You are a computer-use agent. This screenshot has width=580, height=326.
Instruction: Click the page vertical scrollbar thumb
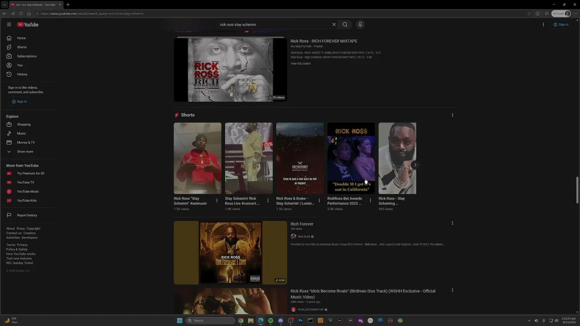point(577,190)
